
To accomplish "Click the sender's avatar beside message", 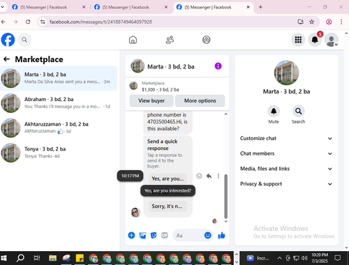I will (135, 213).
